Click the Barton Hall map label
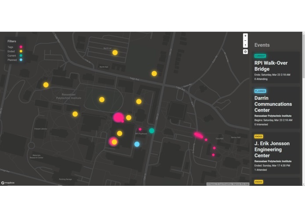 [236, 137]
